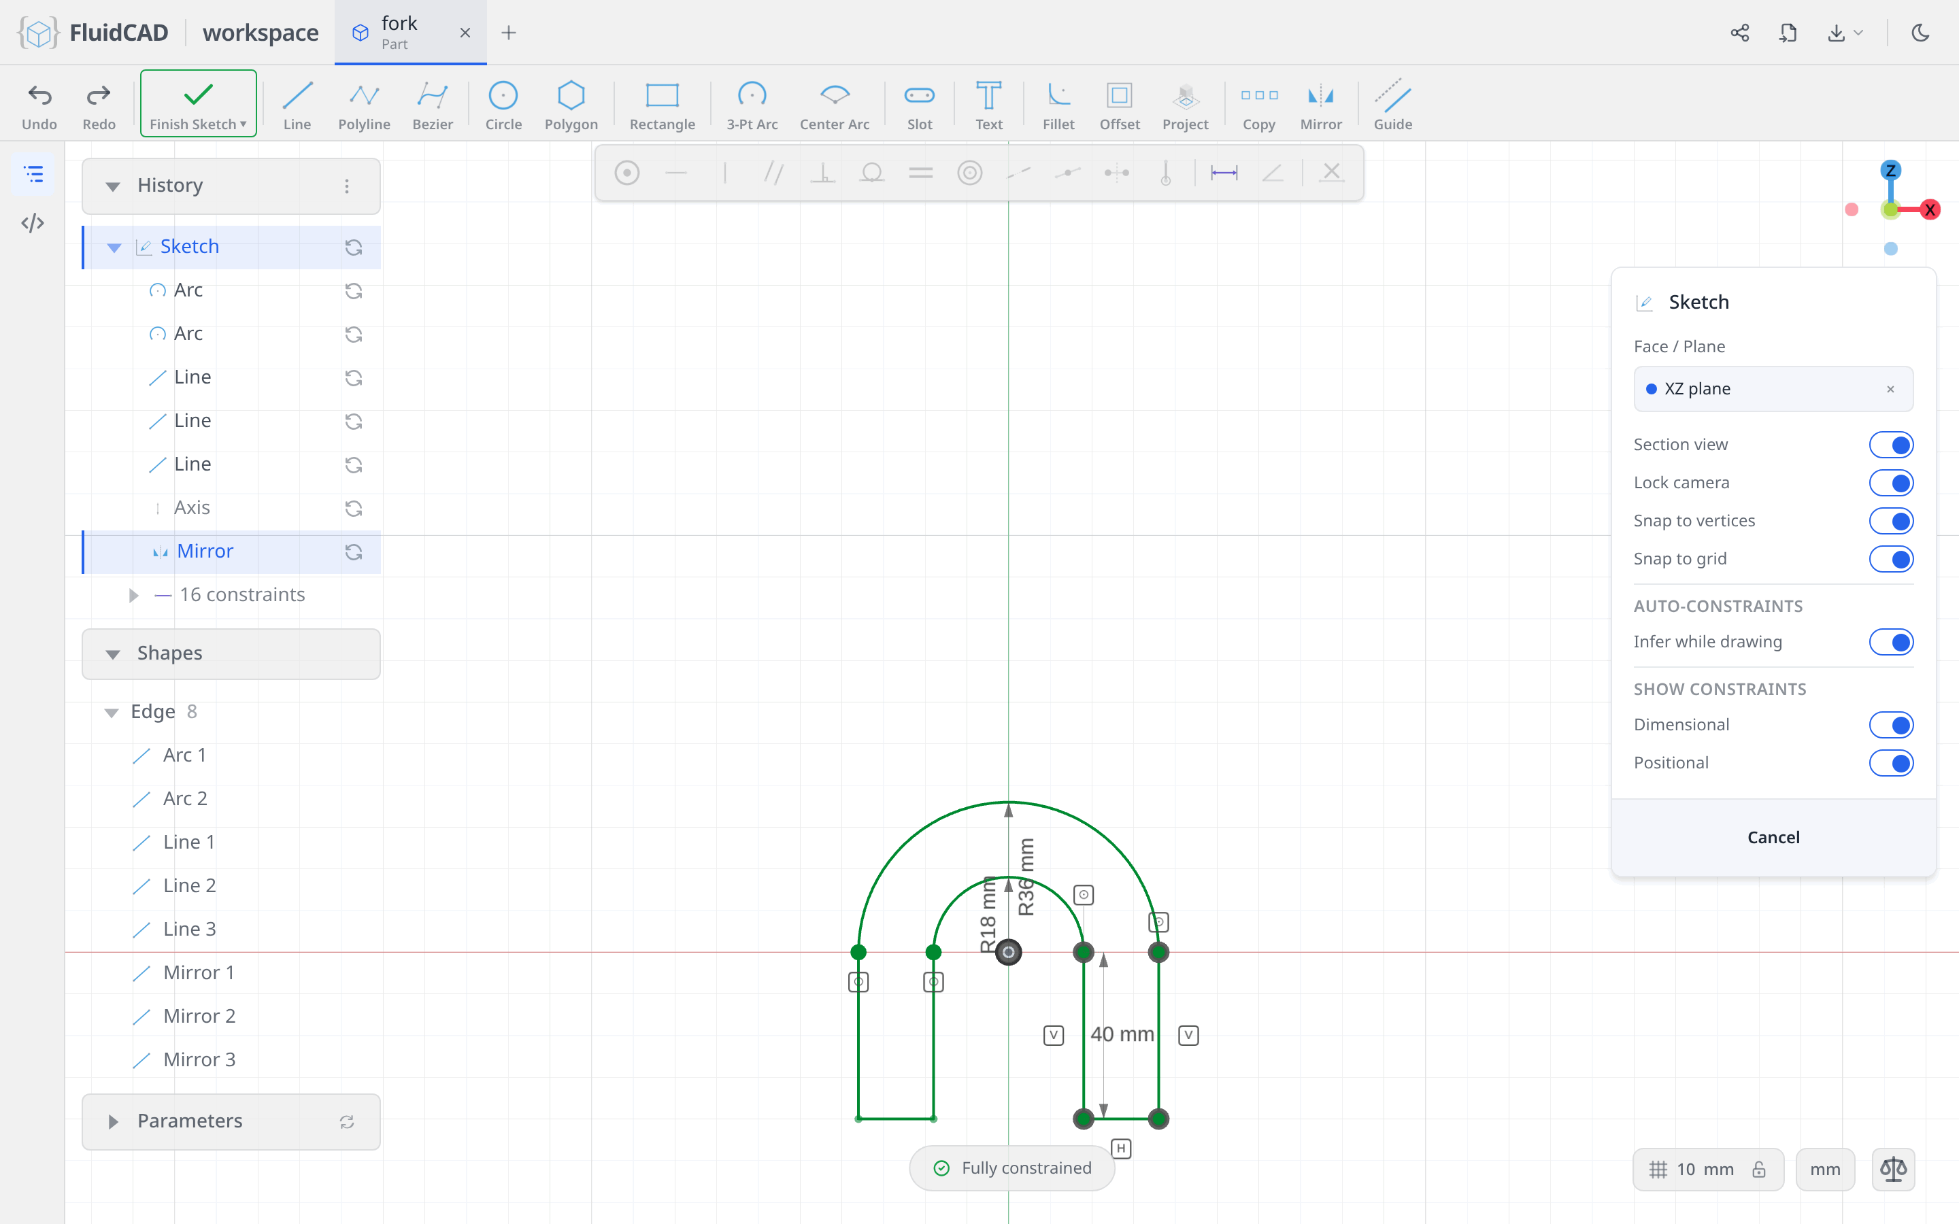The image size is (1959, 1224).
Task: Toggle Positional constraints switch
Action: pyautogui.click(x=1891, y=762)
